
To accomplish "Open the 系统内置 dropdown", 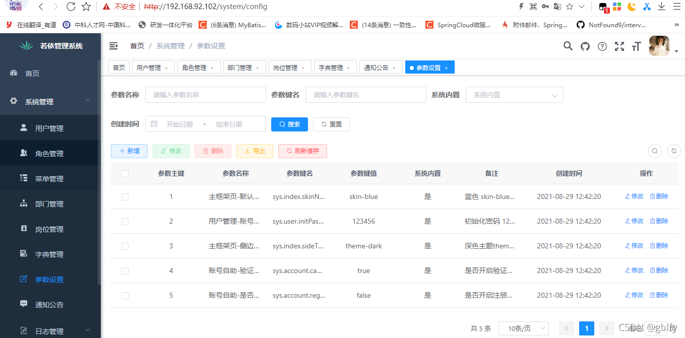I will [x=514, y=95].
